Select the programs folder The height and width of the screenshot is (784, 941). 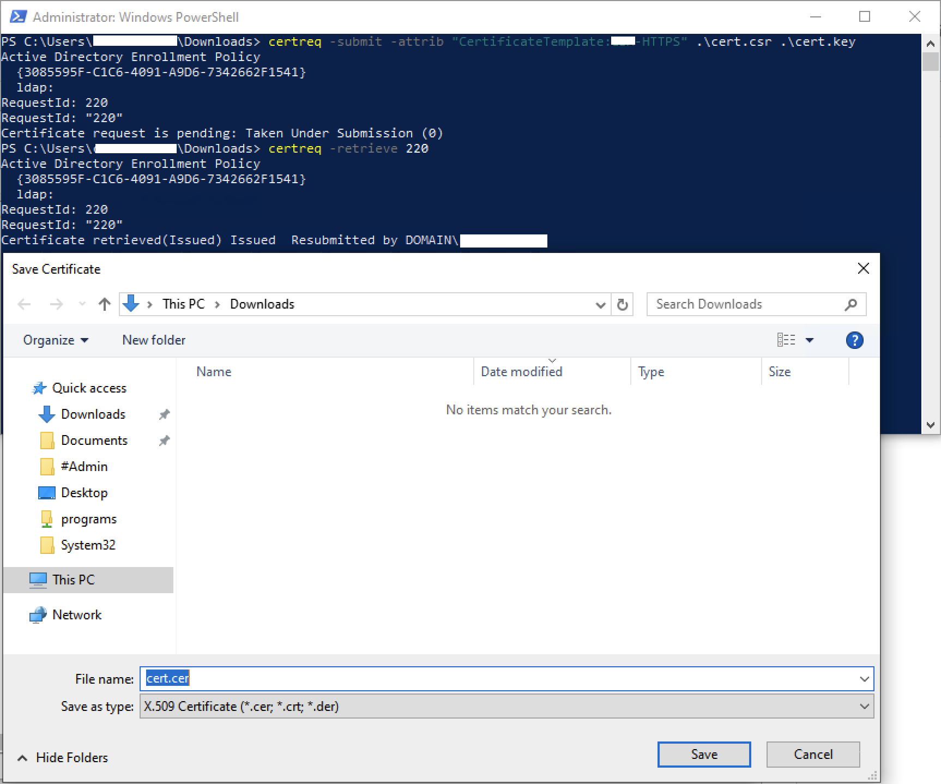(88, 519)
